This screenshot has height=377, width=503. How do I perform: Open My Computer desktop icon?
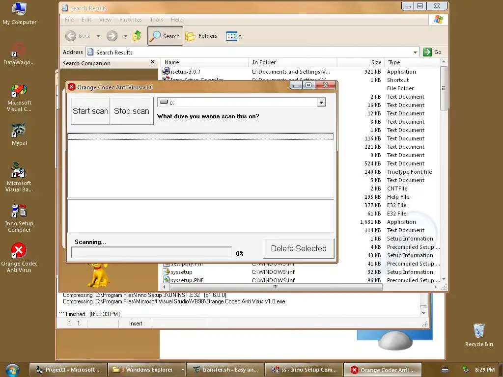(19, 13)
